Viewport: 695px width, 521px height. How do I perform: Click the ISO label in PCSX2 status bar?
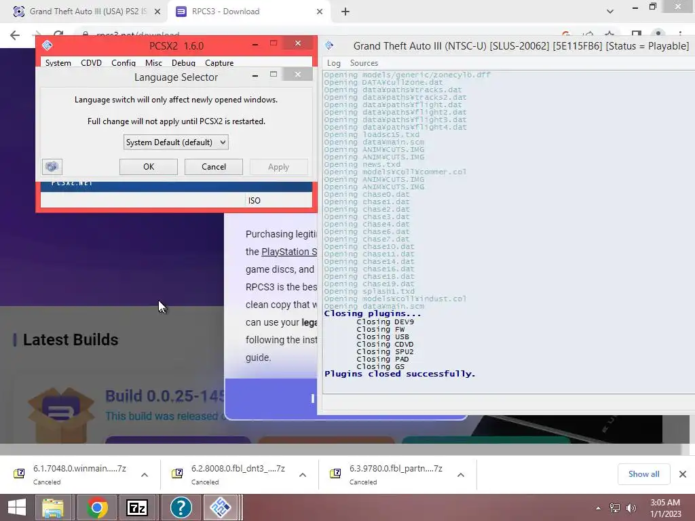[255, 201]
